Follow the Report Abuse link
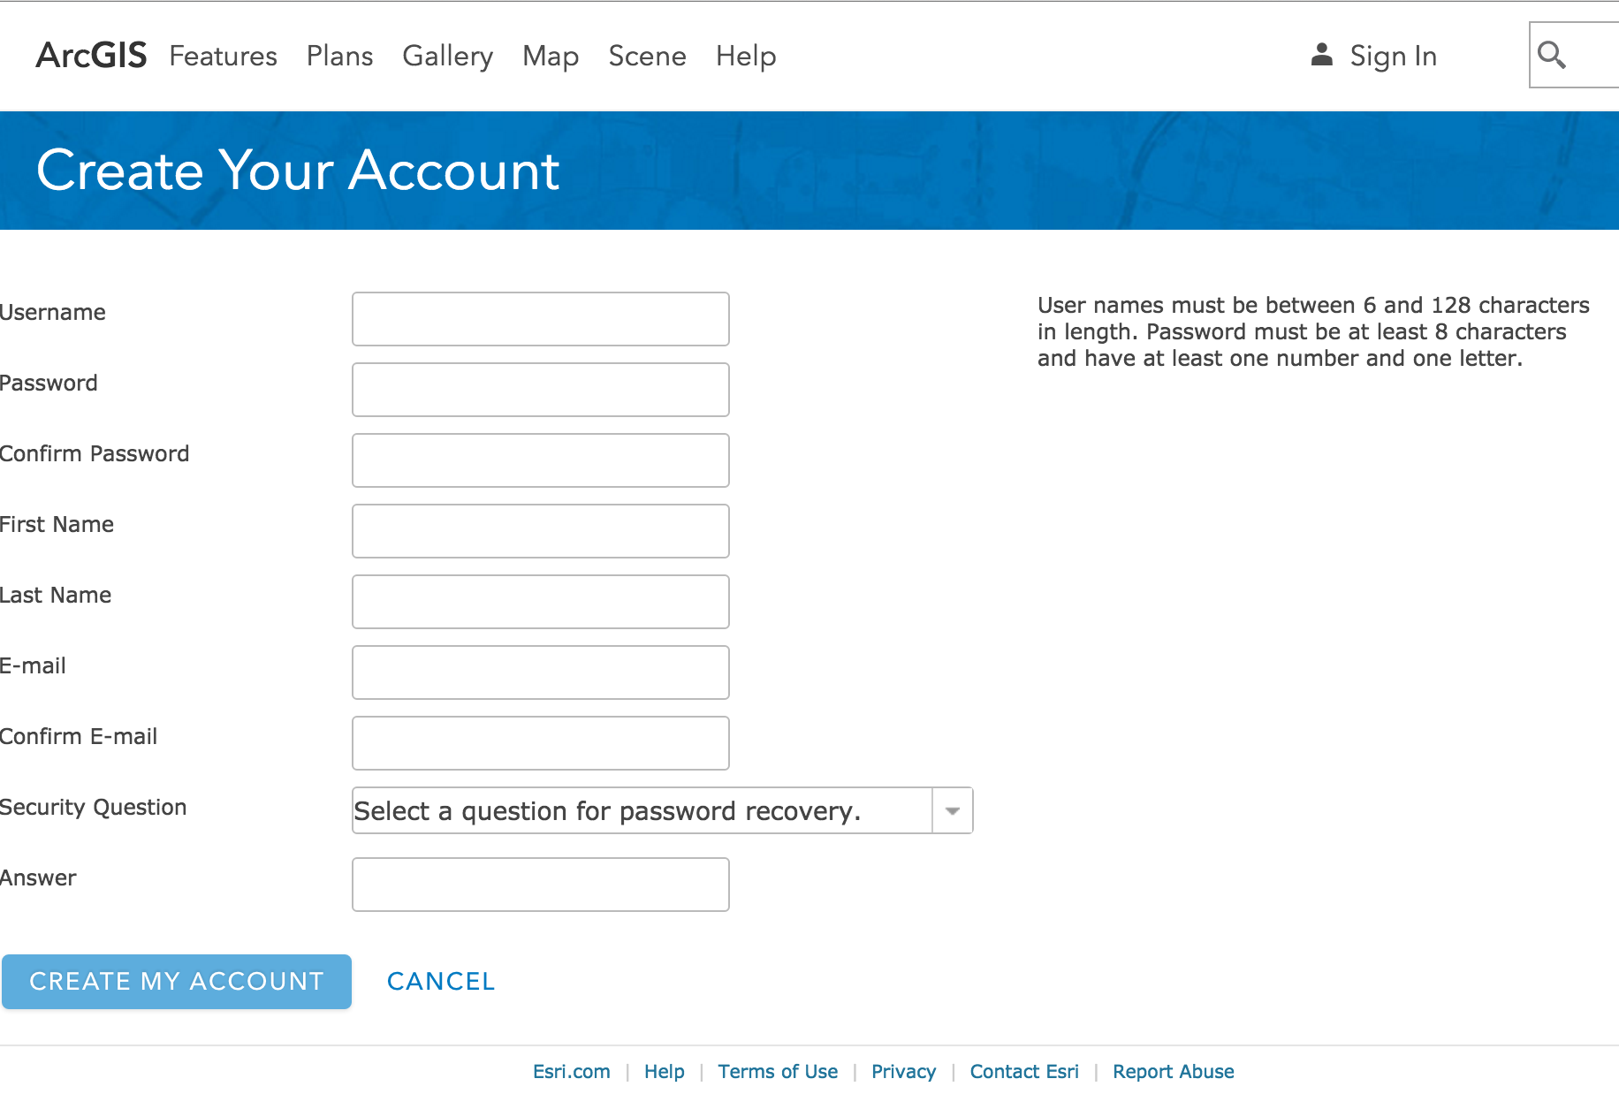Viewport: 1619px width, 1094px height. click(x=1174, y=1071)
